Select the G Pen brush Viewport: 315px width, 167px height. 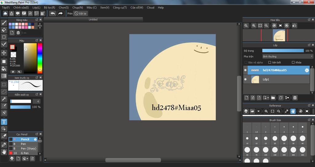(23, 153)
